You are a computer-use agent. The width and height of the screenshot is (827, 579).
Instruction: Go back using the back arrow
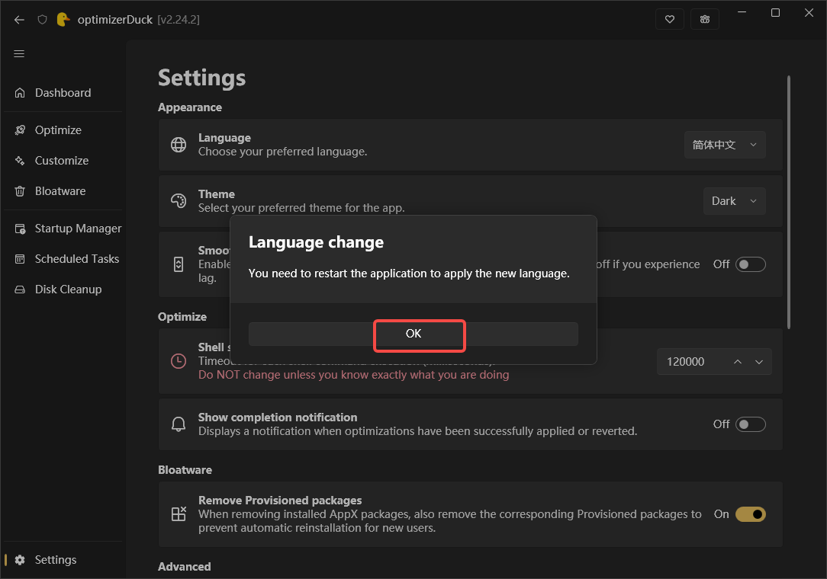[x=20, y=20]
